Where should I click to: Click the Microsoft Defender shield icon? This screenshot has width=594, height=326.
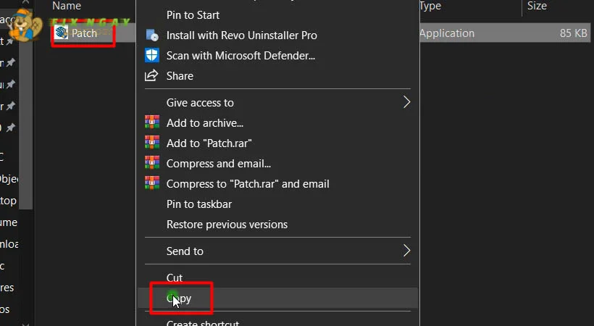point(151,55)
